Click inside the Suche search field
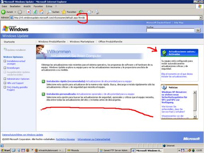This screenshot has height=153, width=204. [x=171, y=30]
